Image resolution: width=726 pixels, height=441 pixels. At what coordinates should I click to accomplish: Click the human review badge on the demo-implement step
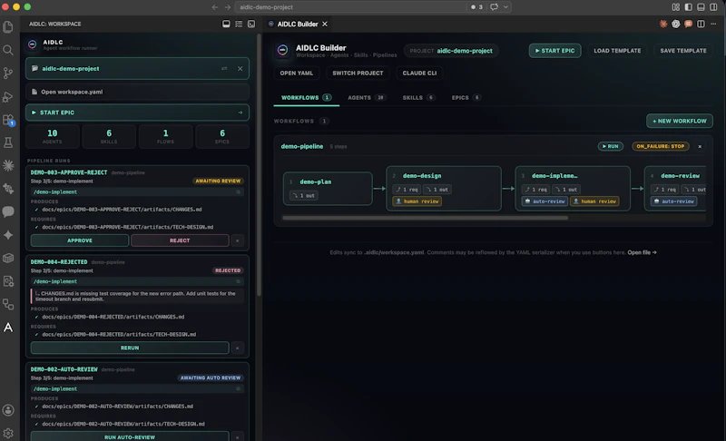[595, 201]
